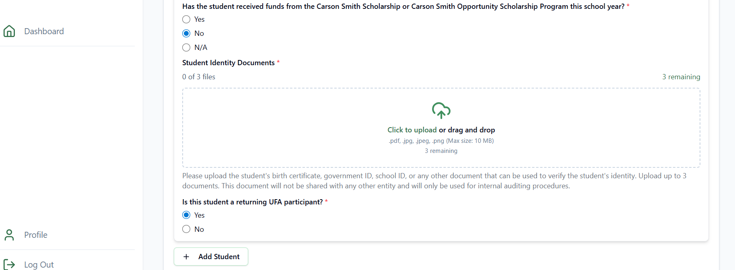Click the Profile person icon

pyautogui.click(x=9, y=235)
